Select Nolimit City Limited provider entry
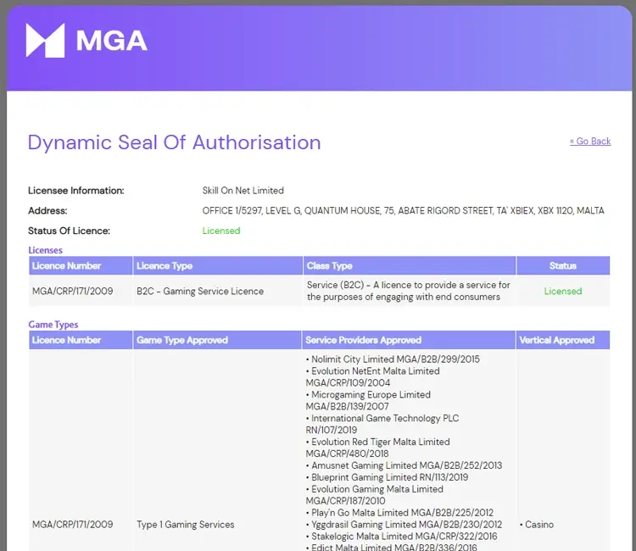 (x=393, y=359)
